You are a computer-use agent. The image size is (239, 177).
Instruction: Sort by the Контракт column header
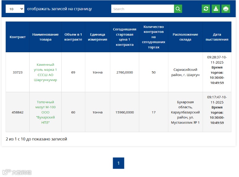pyautogui.click(x=18, y=37)
